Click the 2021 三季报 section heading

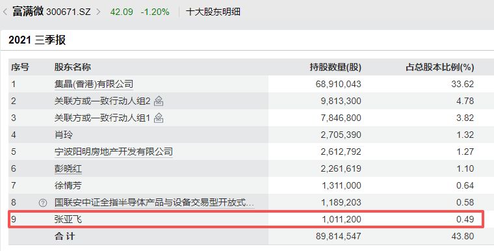[37, 40]
